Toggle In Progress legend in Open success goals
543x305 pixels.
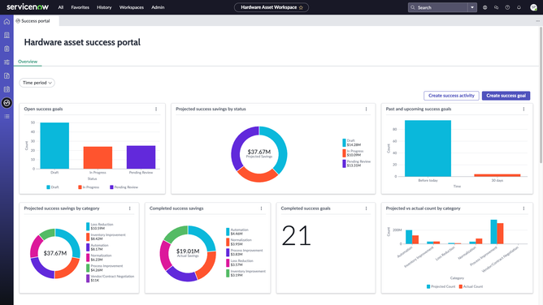(x=89, y=187)
